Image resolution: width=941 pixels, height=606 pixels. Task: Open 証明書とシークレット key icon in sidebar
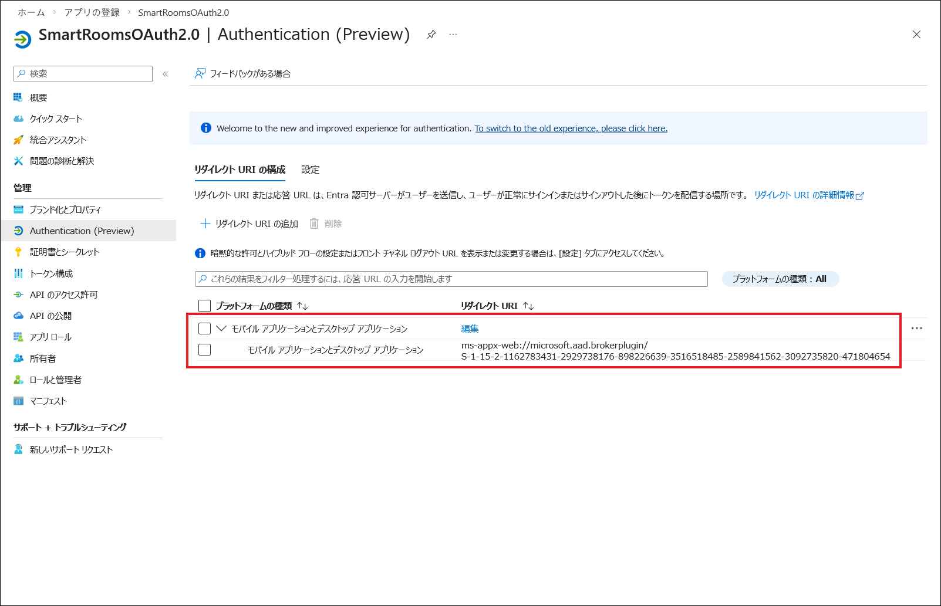click(x=19, y=252)
